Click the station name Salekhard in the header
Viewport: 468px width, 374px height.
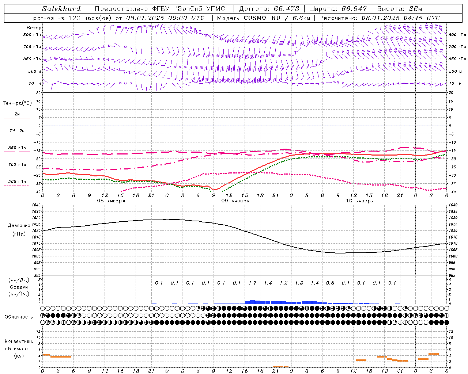[x=61, y=9]
